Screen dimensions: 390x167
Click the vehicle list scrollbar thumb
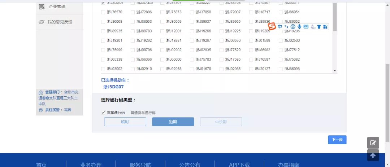click(x=335, y=17)
